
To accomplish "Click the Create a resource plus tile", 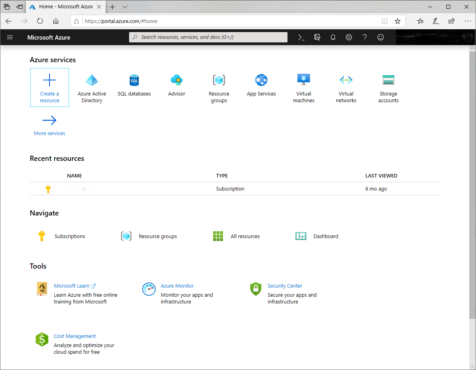I will [50, 88].
